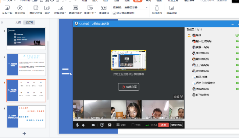The width and height of the screenshot is (239, 138).
Task: Mute microphone in QQ call bar
Action: pyautogui.click(x=77, y=125)
